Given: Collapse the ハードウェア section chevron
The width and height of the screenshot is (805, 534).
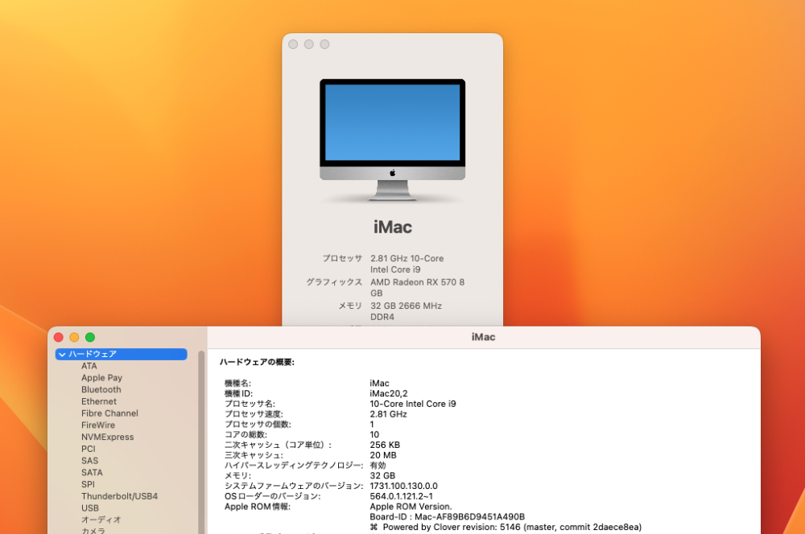Looking at the screenshot, I should (x=62, y=354).
